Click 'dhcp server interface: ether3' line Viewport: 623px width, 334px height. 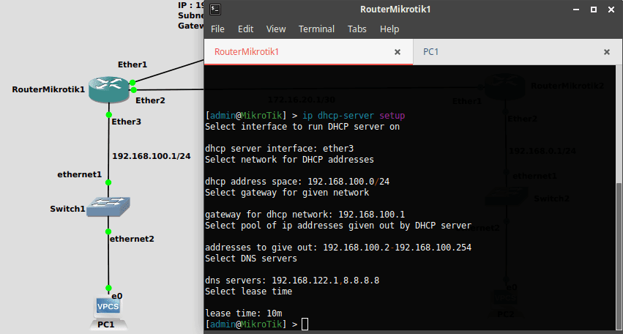click(280, 149)
